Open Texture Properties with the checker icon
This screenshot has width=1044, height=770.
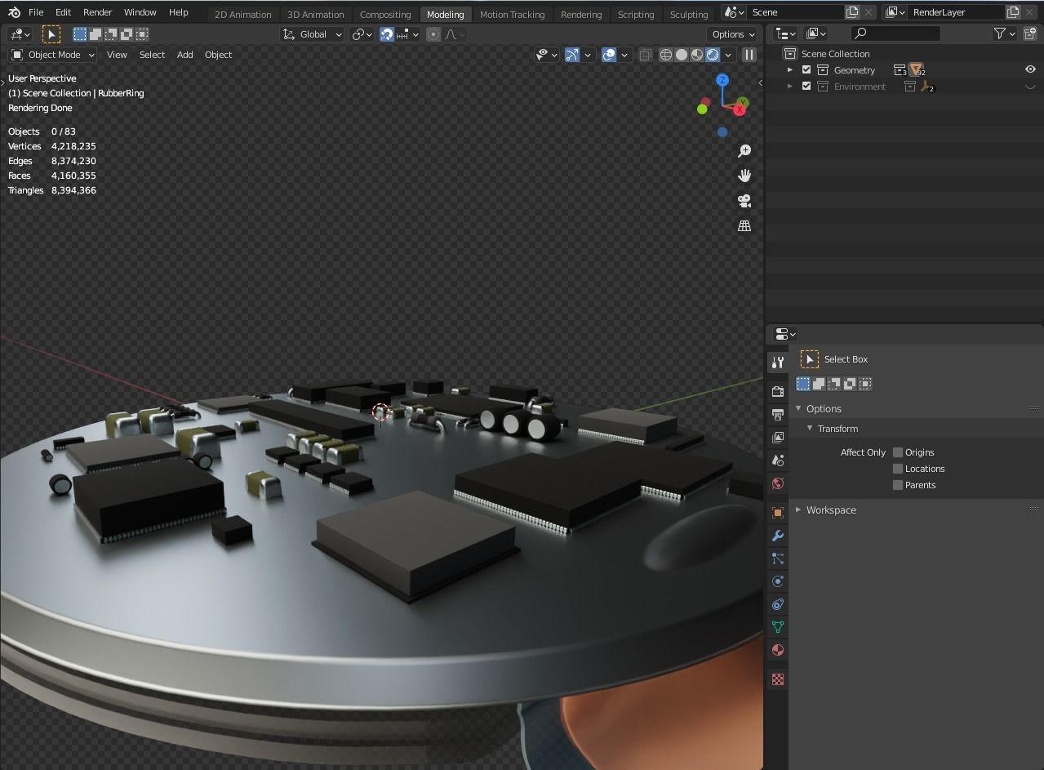[777, 679]
